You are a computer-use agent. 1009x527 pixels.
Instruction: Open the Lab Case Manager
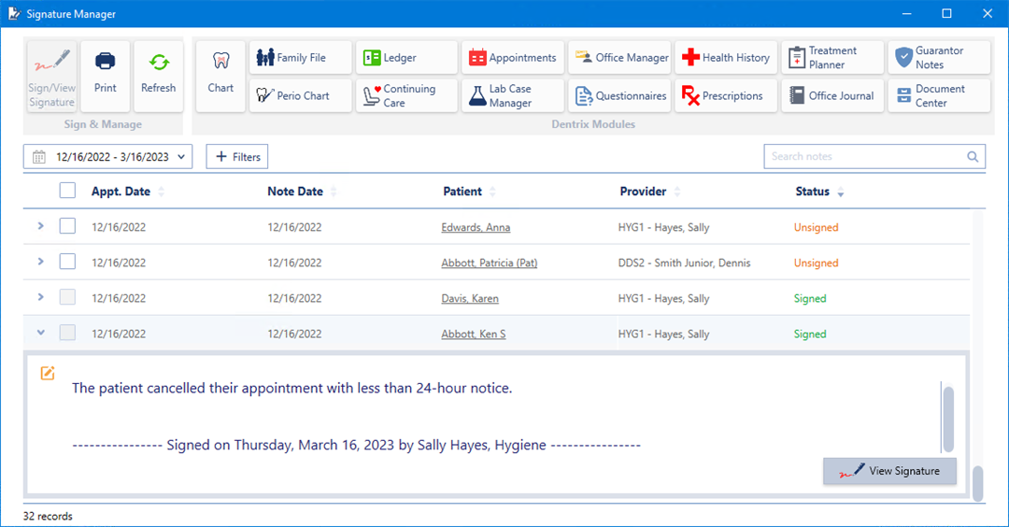(512, 96)
